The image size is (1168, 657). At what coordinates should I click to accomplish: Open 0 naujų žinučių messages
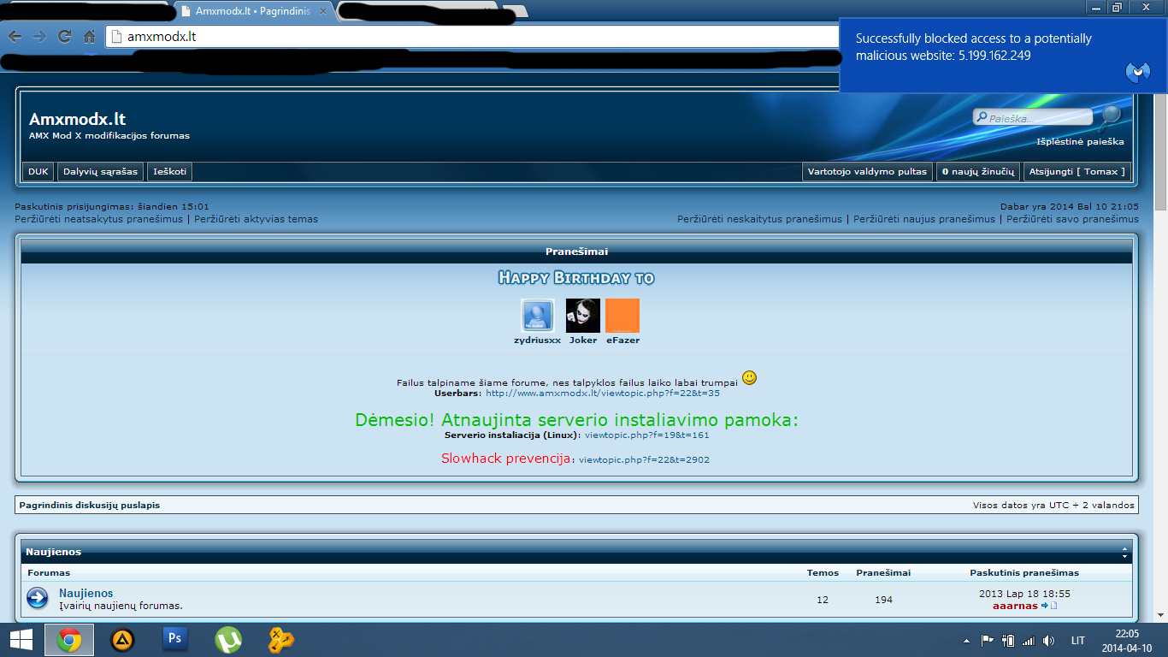(978, 172)
